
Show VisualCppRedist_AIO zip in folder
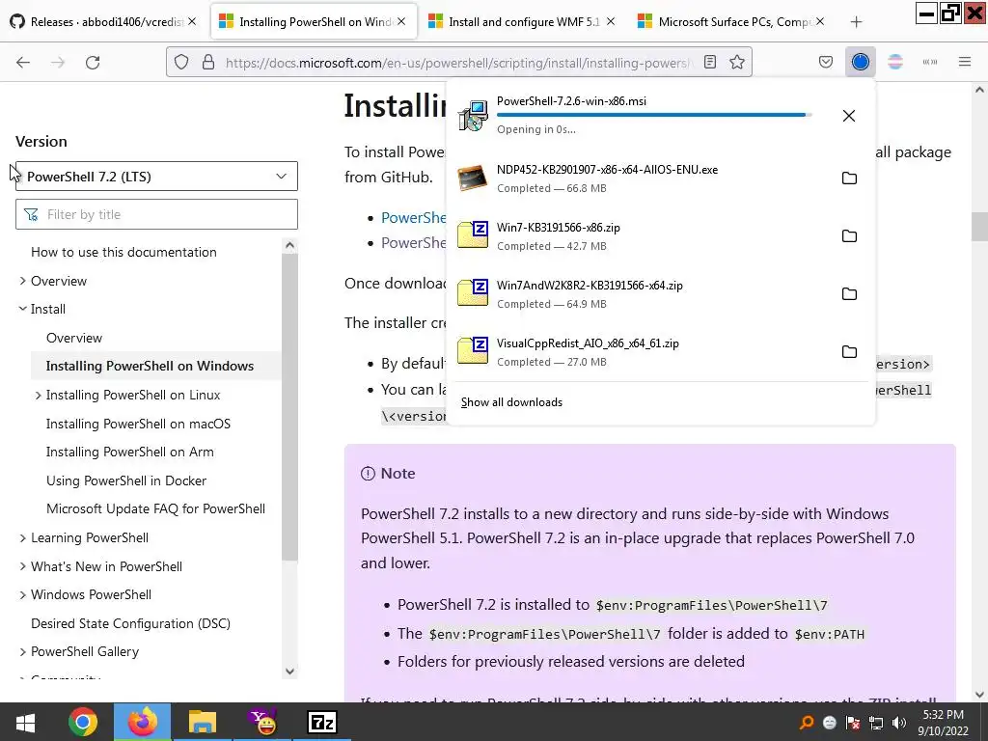coord(849,352)
